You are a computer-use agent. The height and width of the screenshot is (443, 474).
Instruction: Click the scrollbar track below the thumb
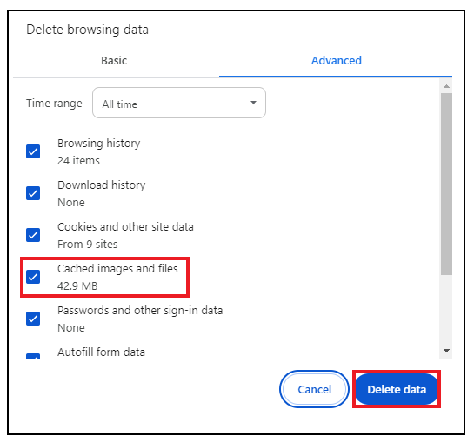pos(446,310)
